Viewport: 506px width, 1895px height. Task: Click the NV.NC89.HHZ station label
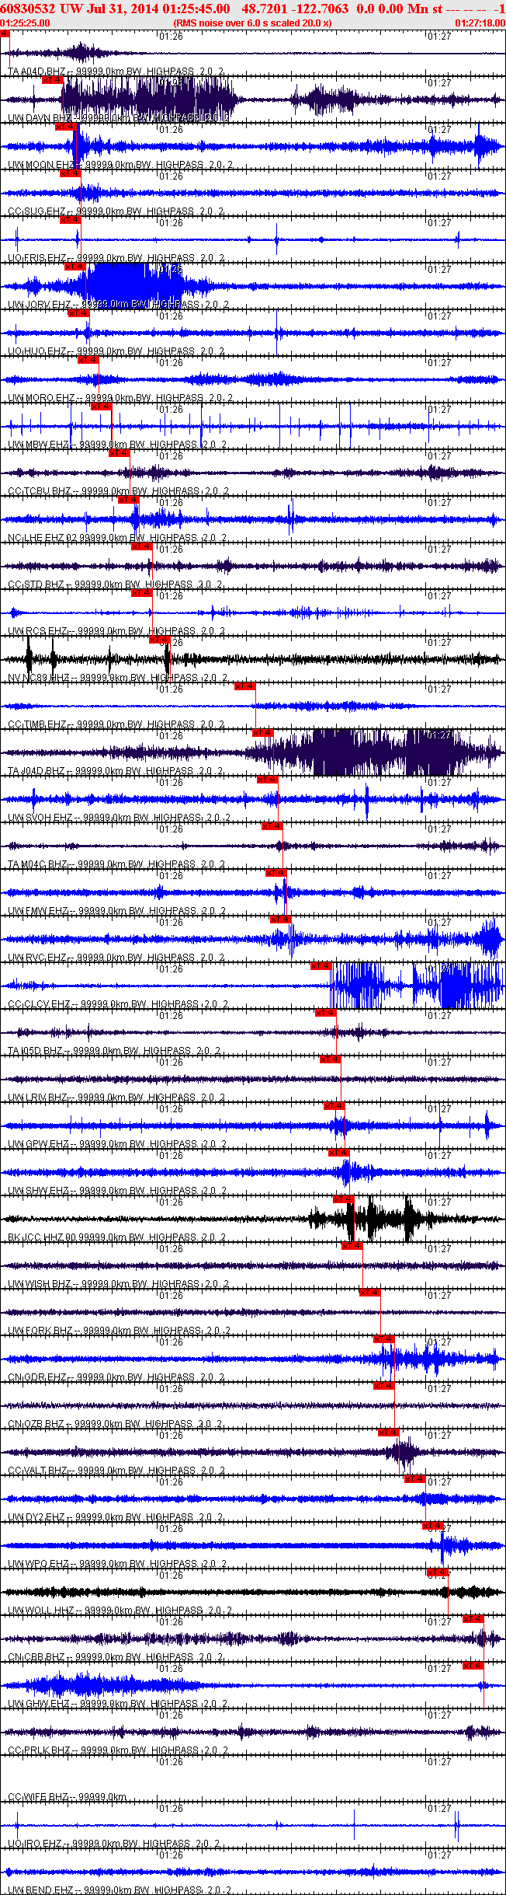pos(40,678)
